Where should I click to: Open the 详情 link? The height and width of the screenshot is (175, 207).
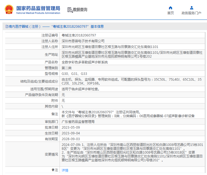pos(65,170)
